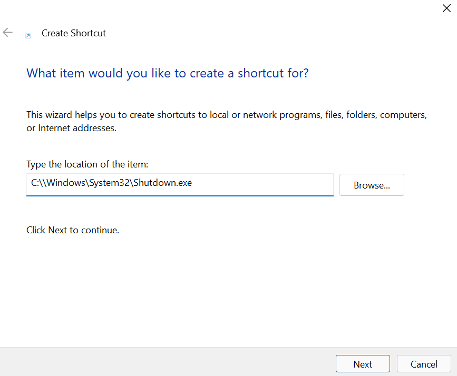Click the "What item would you like" heading
Viewport: 457px width, 376px height.
pyautogui.click(x=167, y=73)
